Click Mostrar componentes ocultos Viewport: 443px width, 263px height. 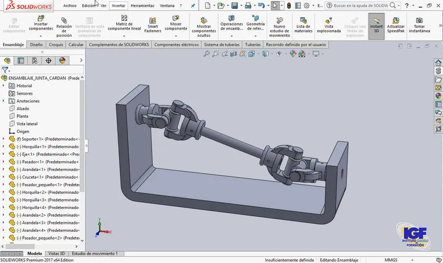(x=204, y=27)
